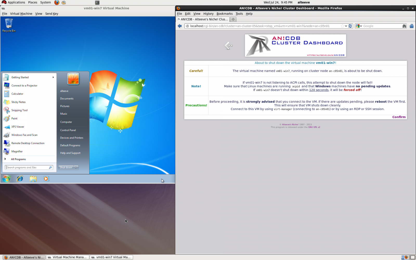Viewport: 416px width, 260px height.
Task: Click the Firefox back arrow button
Action: (x=180, y=26)
